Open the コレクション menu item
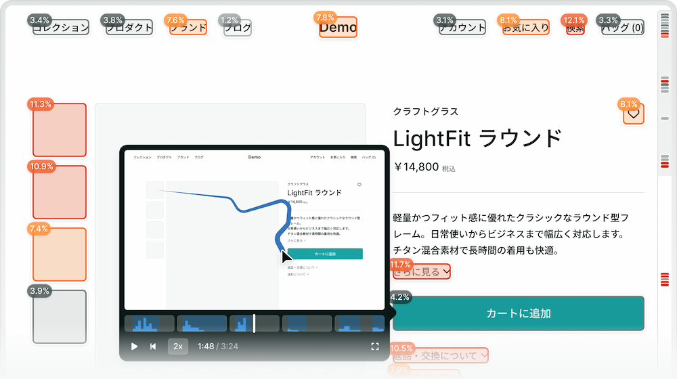Screen dimensions: 677x379 tap(61, 28)
